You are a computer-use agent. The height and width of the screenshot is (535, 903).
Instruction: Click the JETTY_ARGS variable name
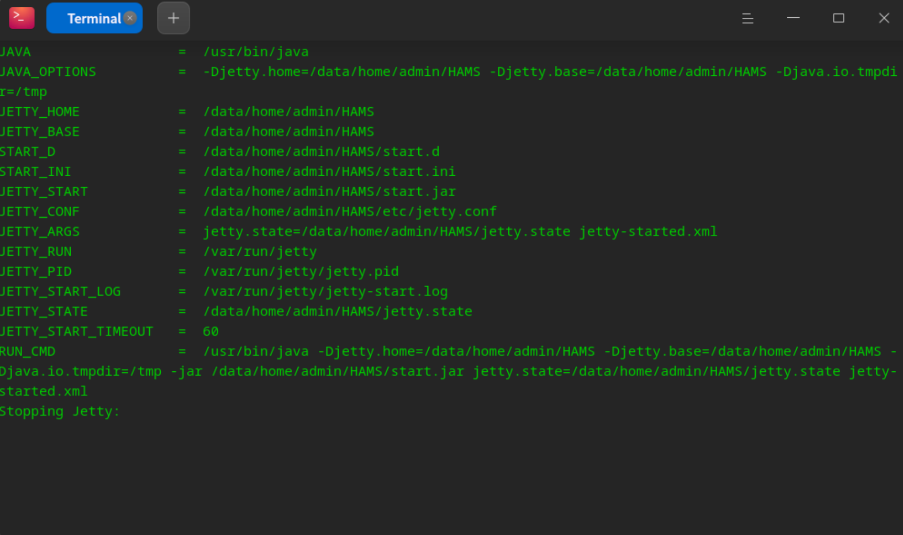(x=40, y=232)
